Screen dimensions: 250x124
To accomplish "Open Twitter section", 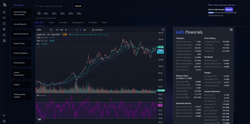I will 21,85.
